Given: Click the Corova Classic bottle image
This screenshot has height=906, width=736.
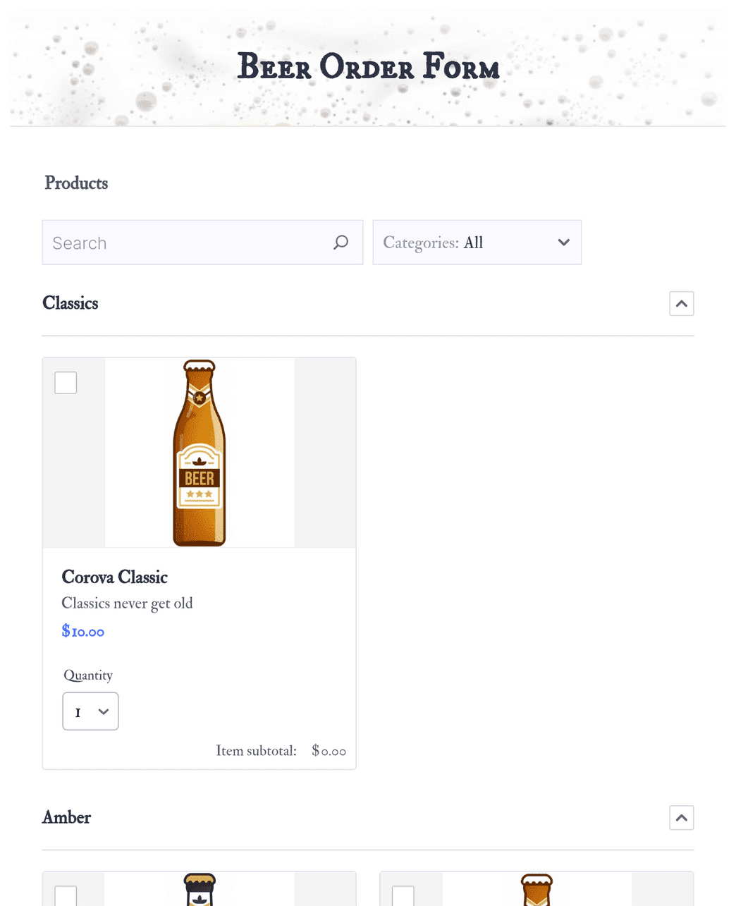Looking at the screenshot, I should [x=200, y=452].
